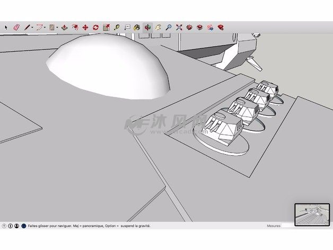Activate the Orbit camera tool
Image resolution: width=333 pixels, height=250 pixels.
tap(147, 26)
